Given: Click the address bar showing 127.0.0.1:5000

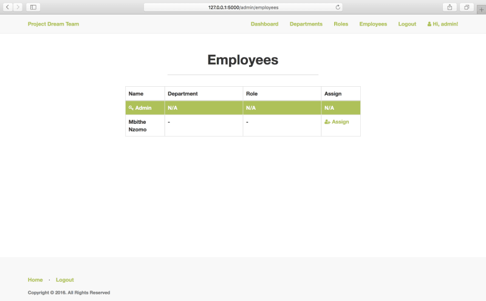Looking at the screenshot, I should (x=243, y=7).
